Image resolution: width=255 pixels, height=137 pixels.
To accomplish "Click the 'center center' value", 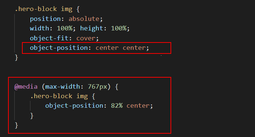I will tap(120, 48).
